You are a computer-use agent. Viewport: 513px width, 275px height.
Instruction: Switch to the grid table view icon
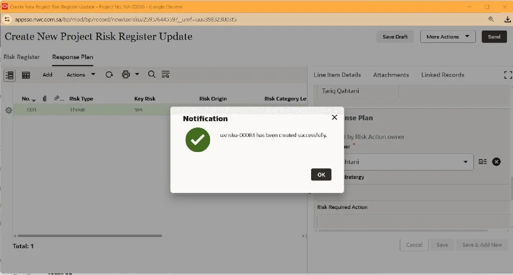coord(26,75)
